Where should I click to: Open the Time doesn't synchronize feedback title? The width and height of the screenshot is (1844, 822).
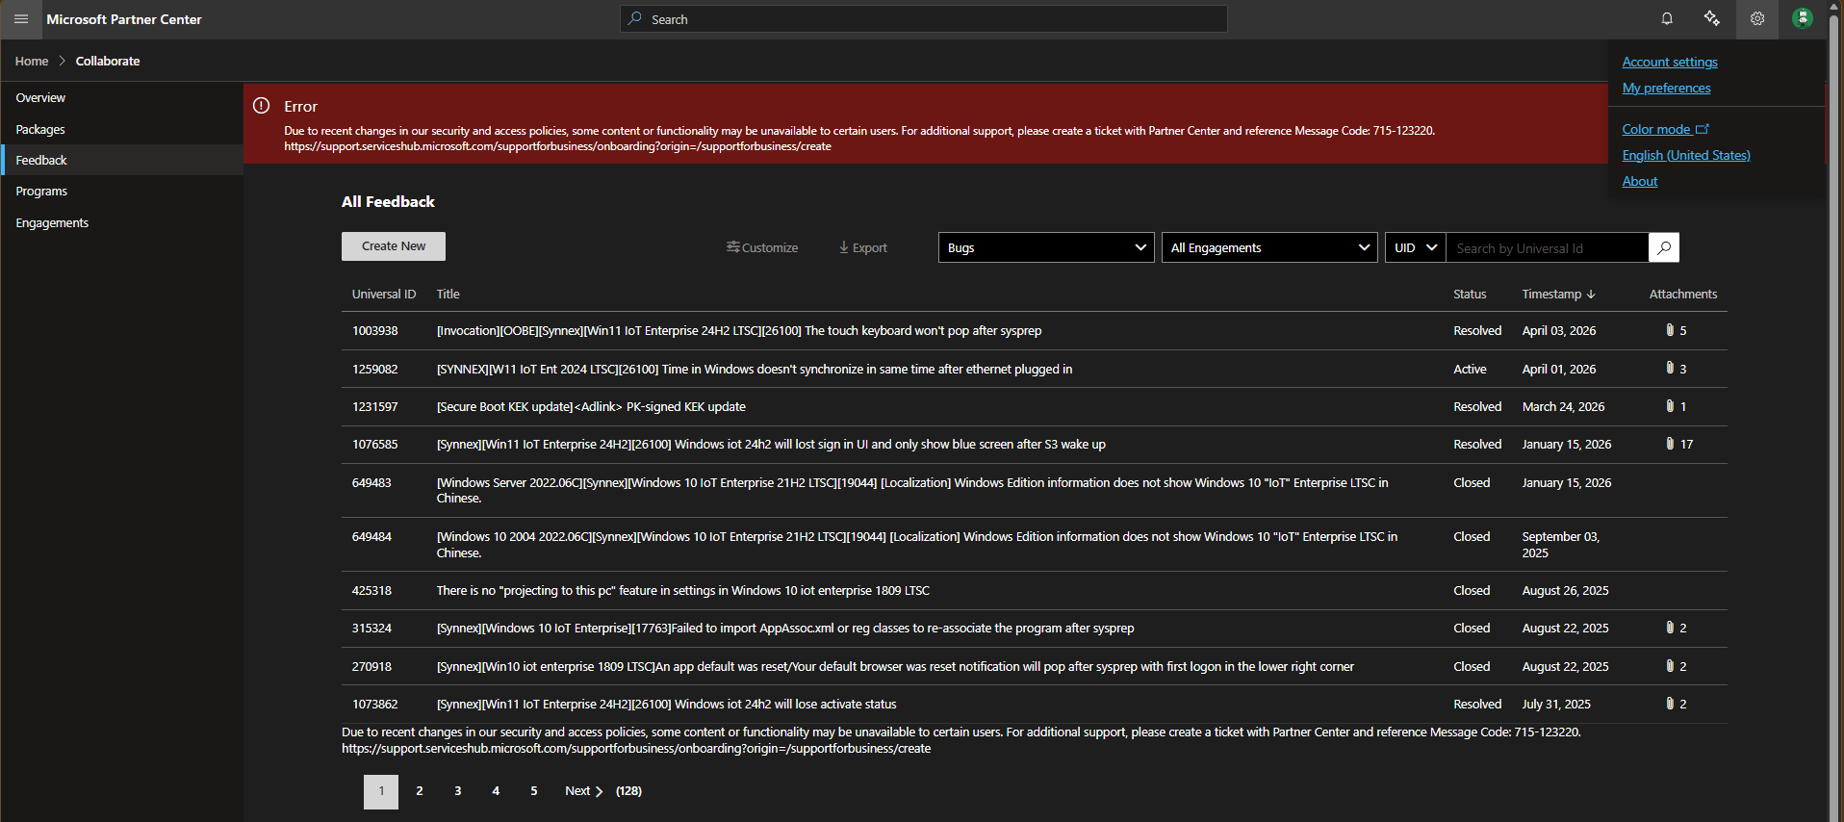755,369
